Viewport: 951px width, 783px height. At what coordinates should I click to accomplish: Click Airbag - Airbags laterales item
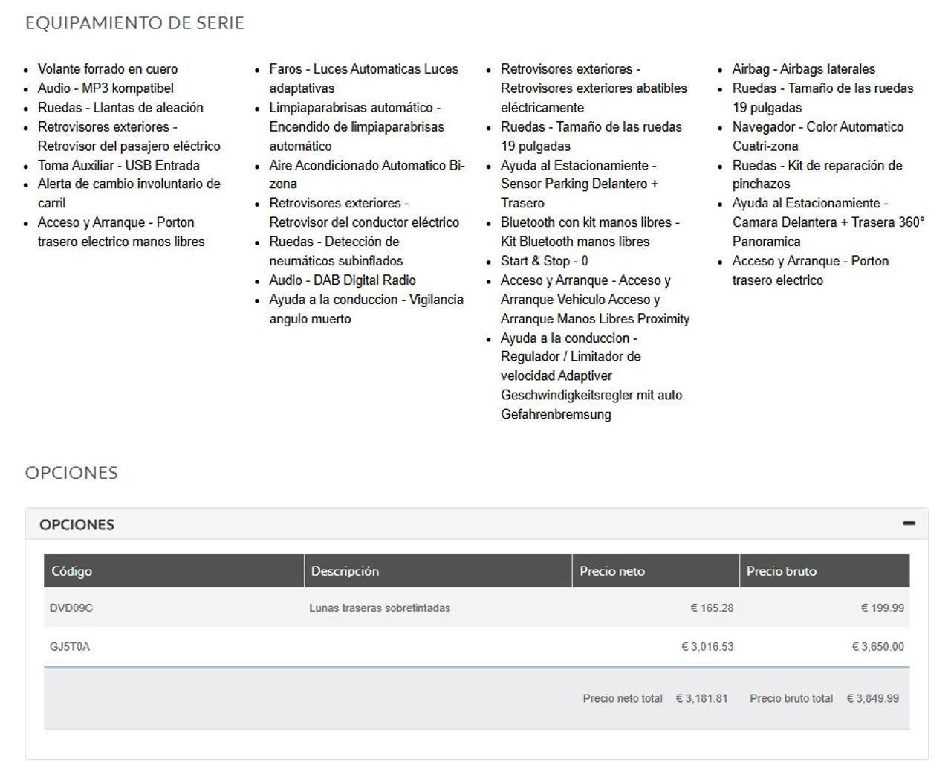[x=804, y=69]
